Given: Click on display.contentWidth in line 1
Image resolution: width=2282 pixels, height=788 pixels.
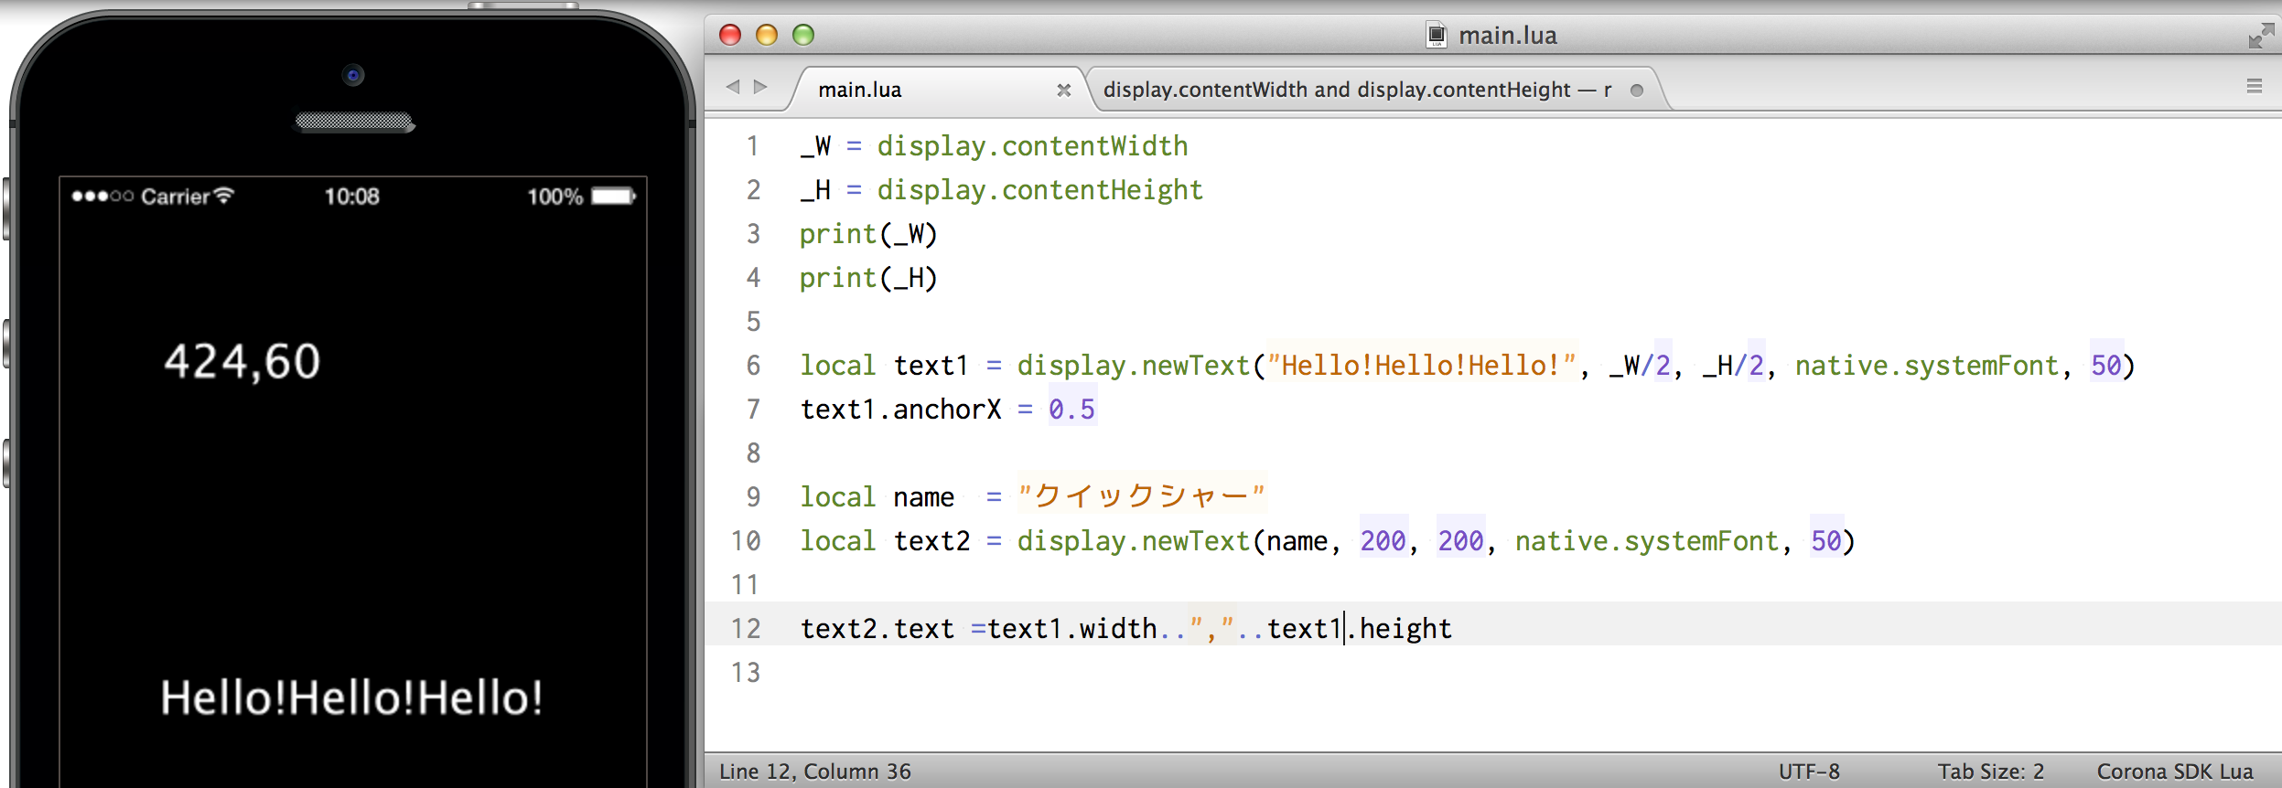Looking at the screenshot, I should pyautogui.click(x=1032, y=146).
